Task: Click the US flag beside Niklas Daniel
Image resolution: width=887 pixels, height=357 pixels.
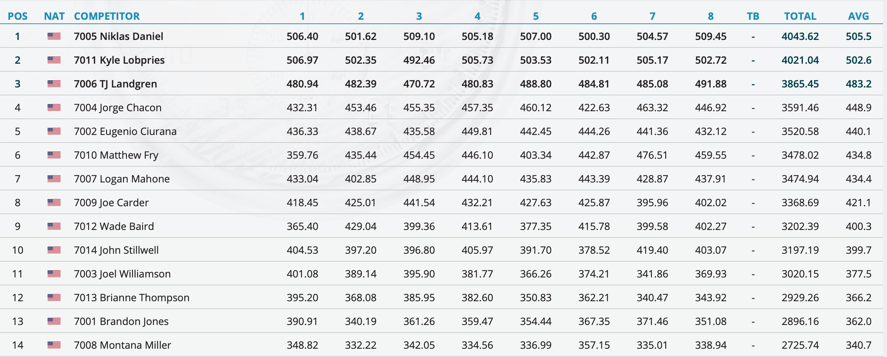Action: pyautogui.click(x=54, y=36)
